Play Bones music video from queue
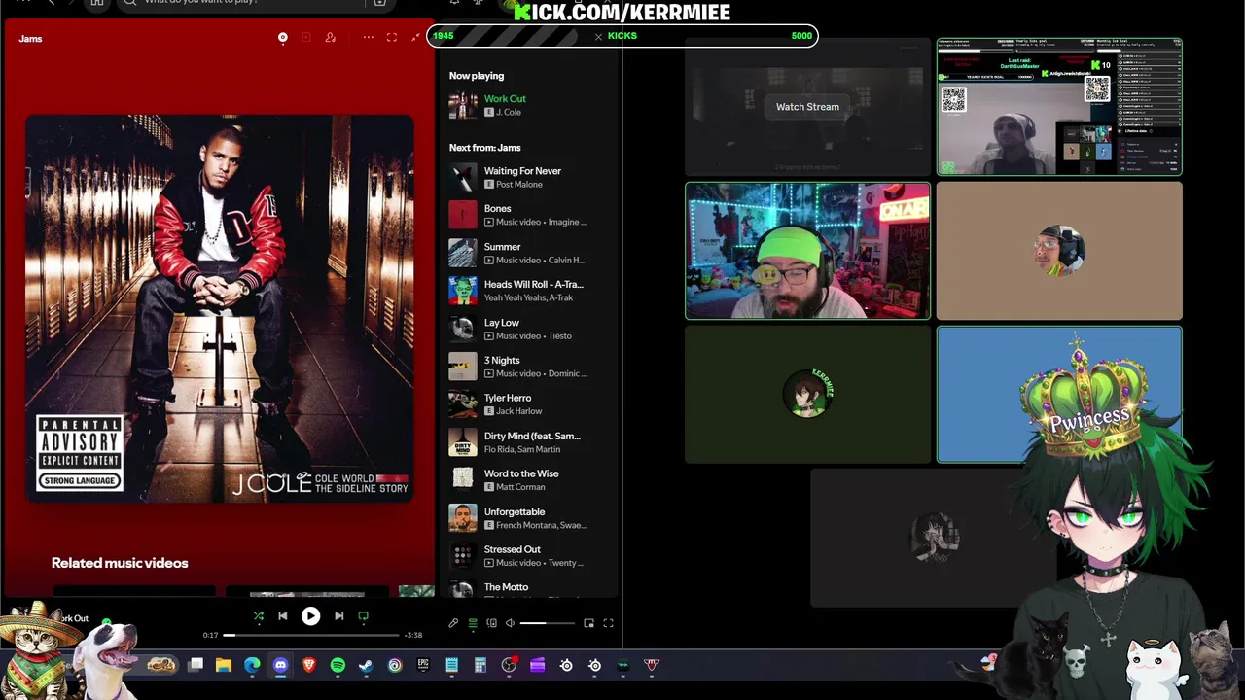1245x700 pixels. [x=497, y=209]
